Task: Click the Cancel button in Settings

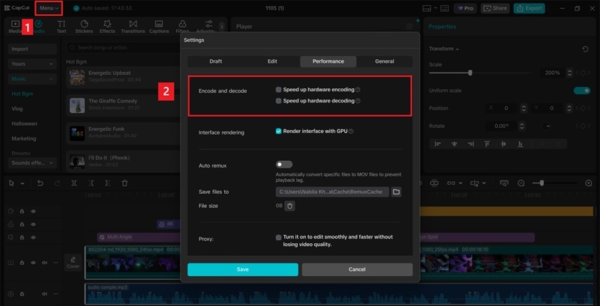Action: click(357, 269)
